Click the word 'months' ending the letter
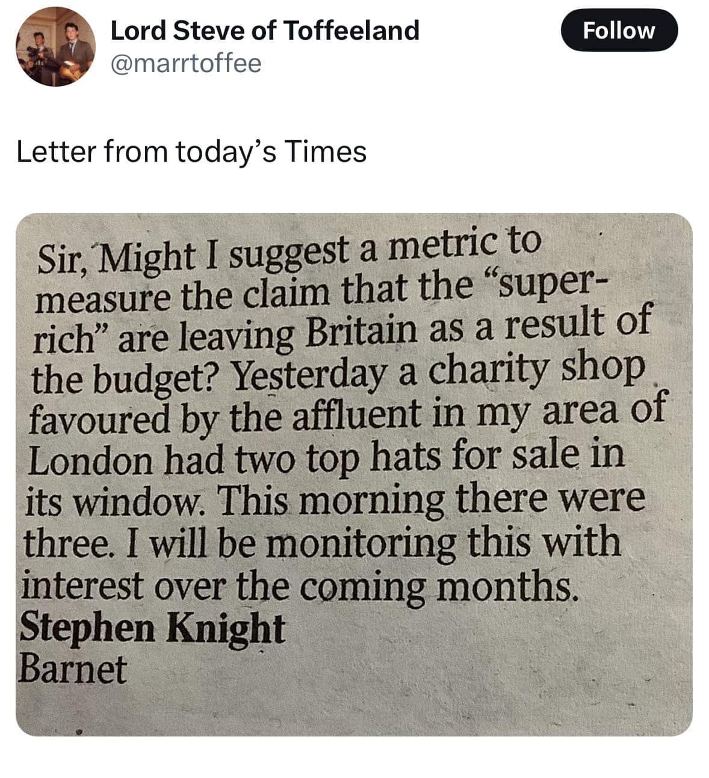Screen dimensions: 709x778 click(506, 587)
